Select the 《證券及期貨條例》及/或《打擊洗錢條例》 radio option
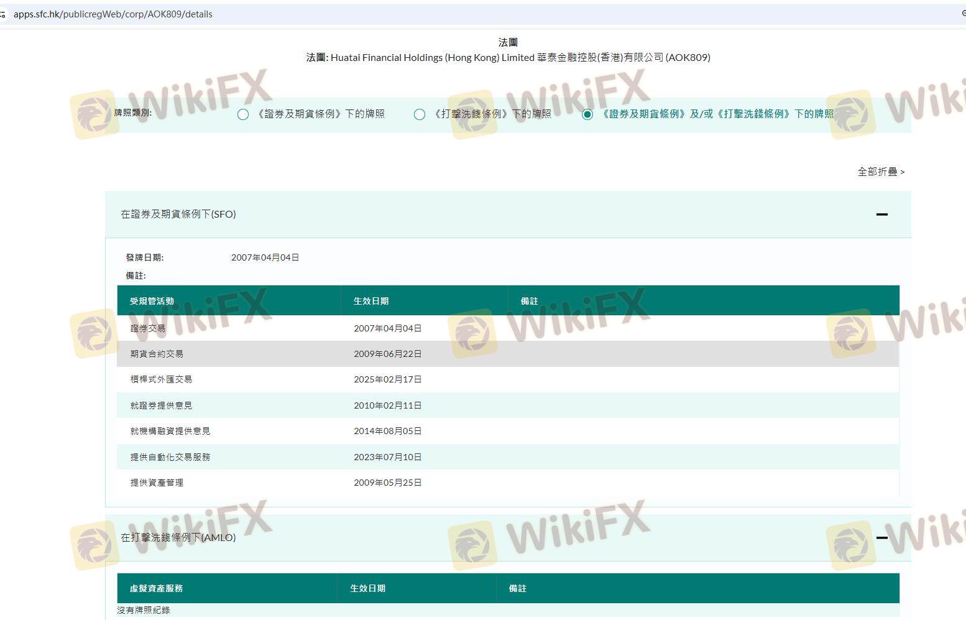This screenshot has width=966, height=620. pos(587,114)
